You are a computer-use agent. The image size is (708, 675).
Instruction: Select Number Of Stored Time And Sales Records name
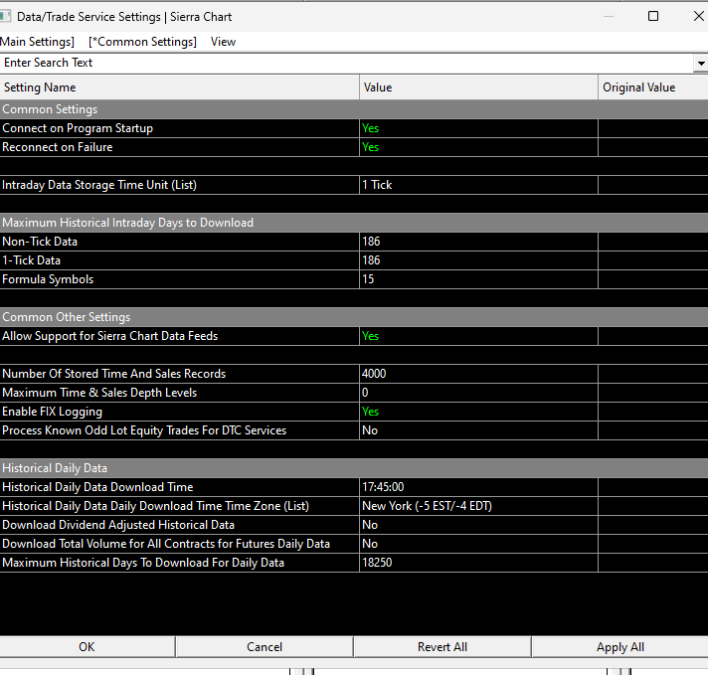click(x=179, y=374)
